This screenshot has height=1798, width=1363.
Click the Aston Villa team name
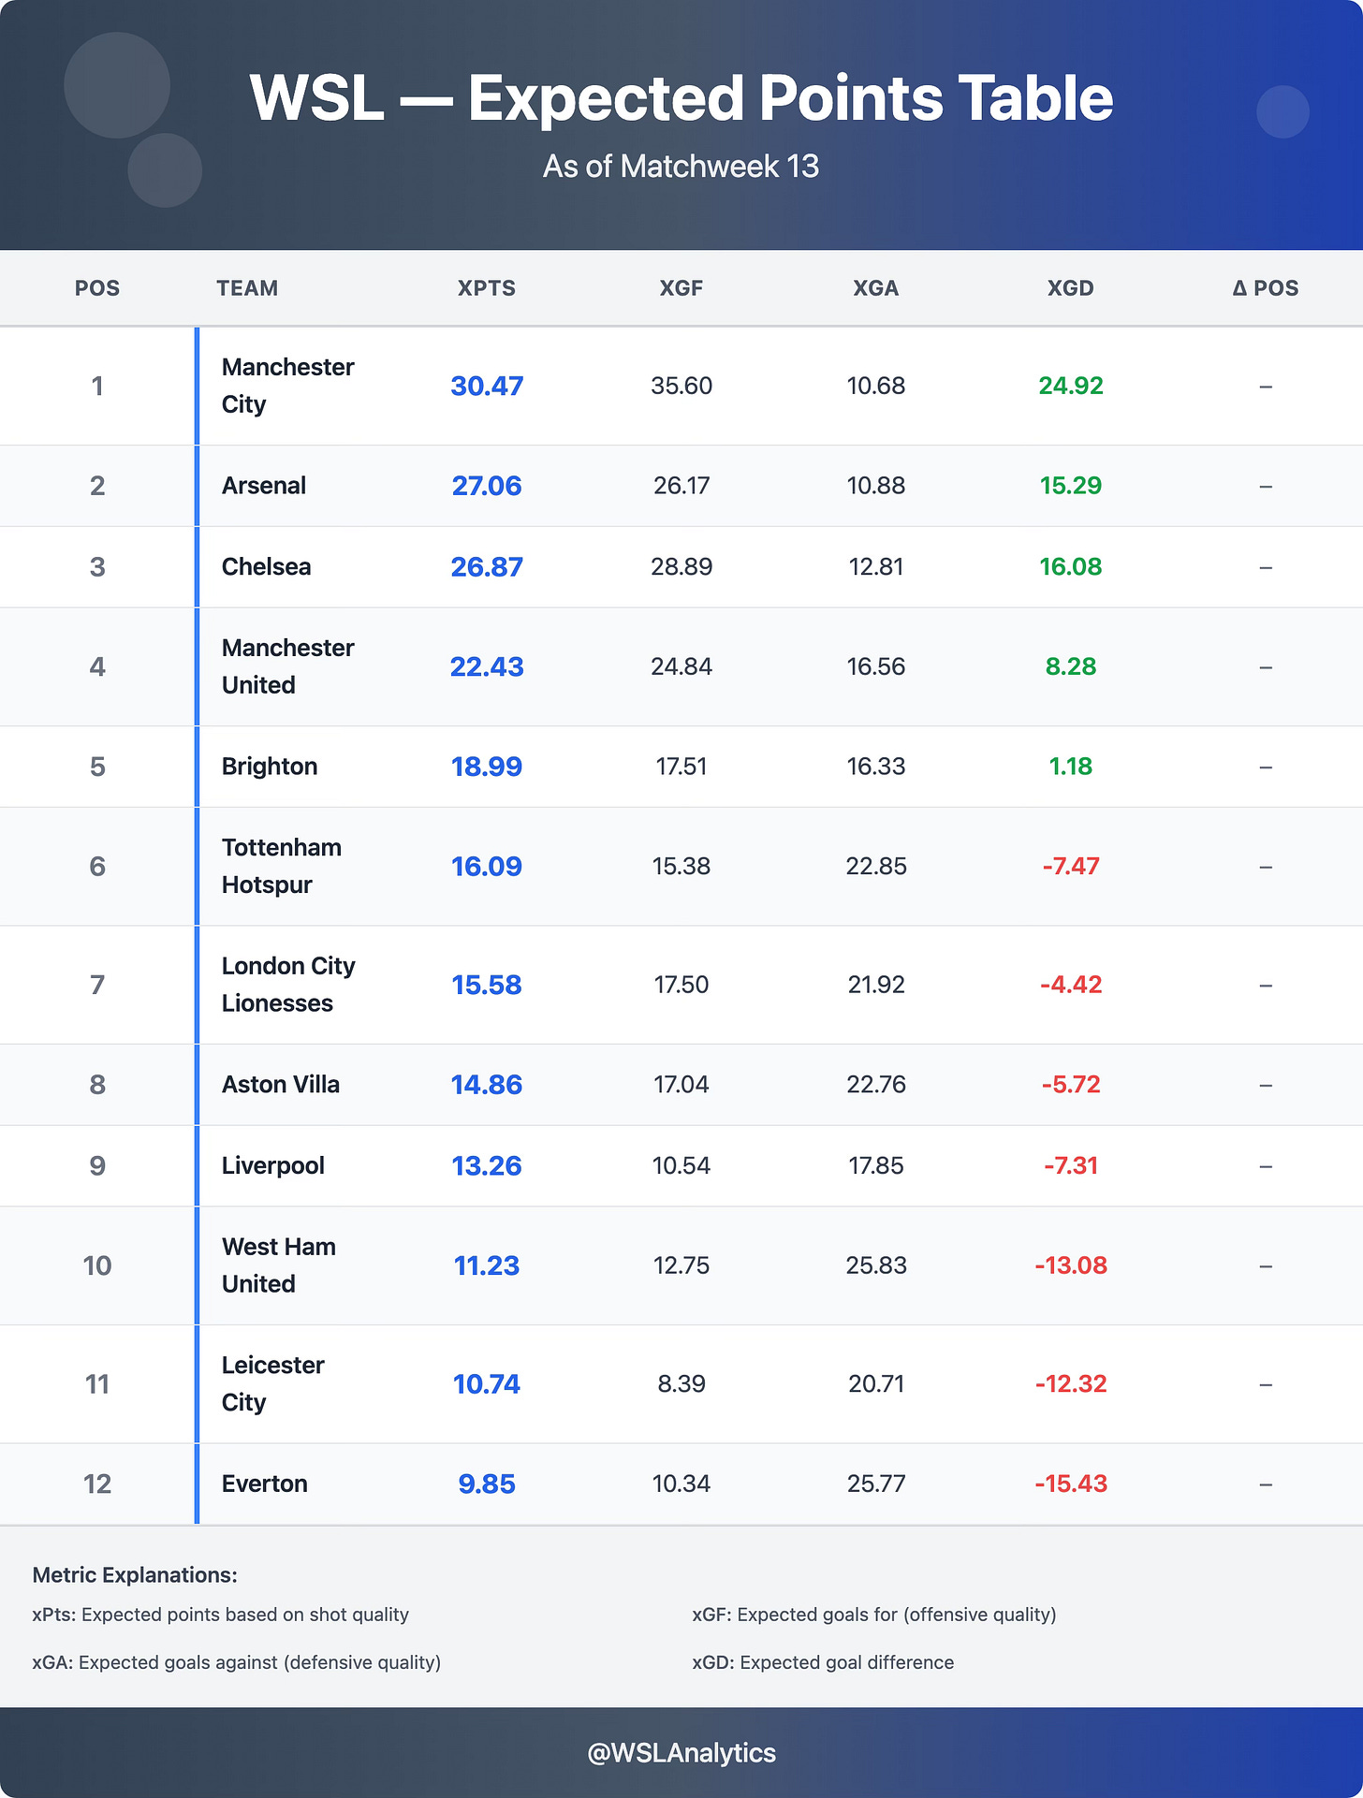pyautogui.click(x=281, y=1085)
